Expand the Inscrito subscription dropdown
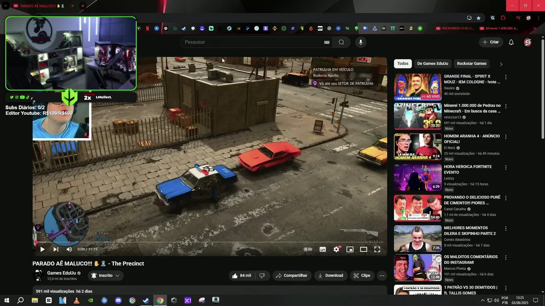This screenshot has height=306, width=545. point(106,275)
